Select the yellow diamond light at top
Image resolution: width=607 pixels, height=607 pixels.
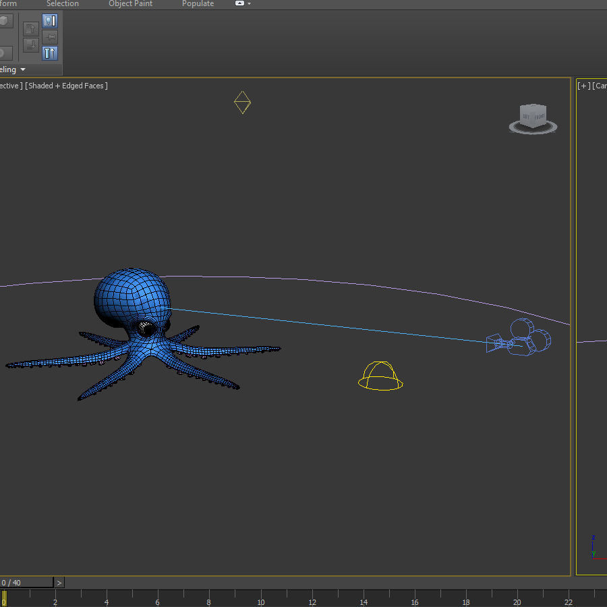coord(242,103)
